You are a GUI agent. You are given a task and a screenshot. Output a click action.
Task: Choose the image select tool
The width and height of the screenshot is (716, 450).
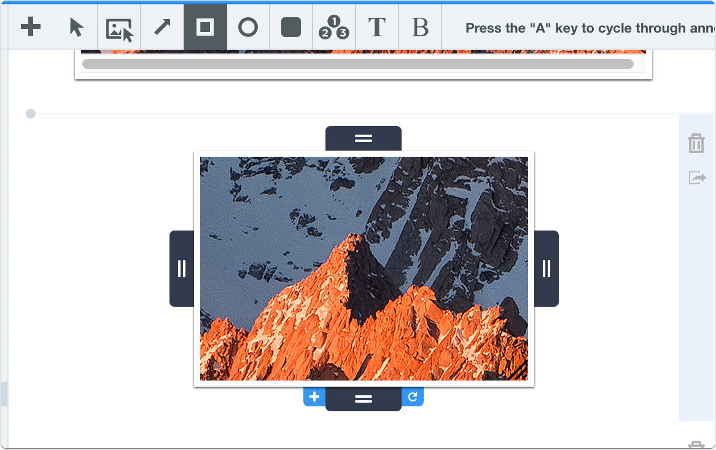(x=119, y=30)
